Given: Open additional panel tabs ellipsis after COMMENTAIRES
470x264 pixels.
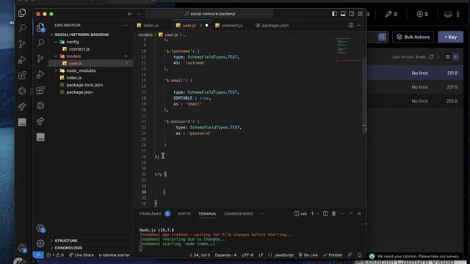Looking at the screenshot, I should [261, 213].
